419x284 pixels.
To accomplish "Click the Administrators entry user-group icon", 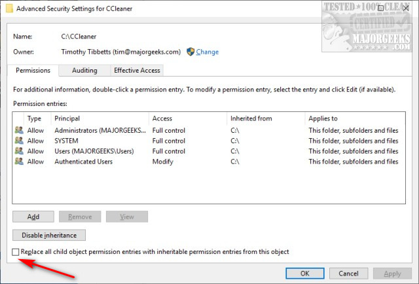I will coord(18,130).
